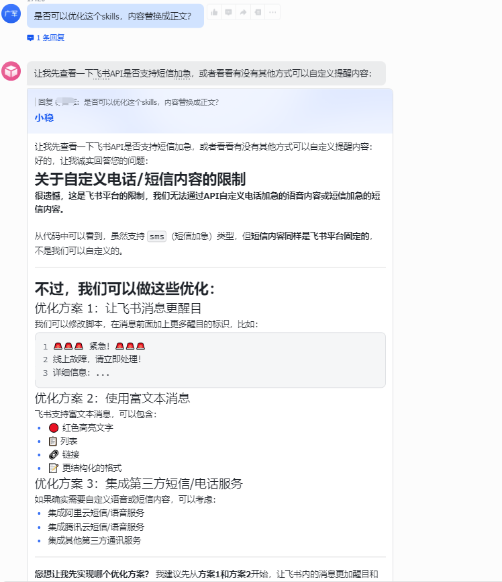Click code line 紧急! with siren emojis
Image resolution: width=502 pixels, height=582 pixels.
point(99,346)
